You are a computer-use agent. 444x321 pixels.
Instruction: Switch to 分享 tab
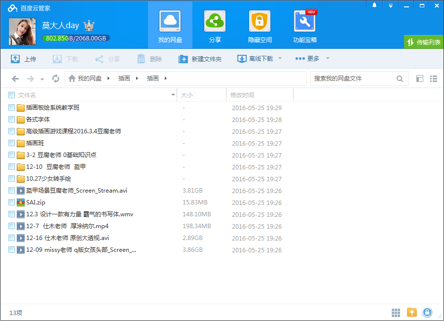tap(215, 26)
